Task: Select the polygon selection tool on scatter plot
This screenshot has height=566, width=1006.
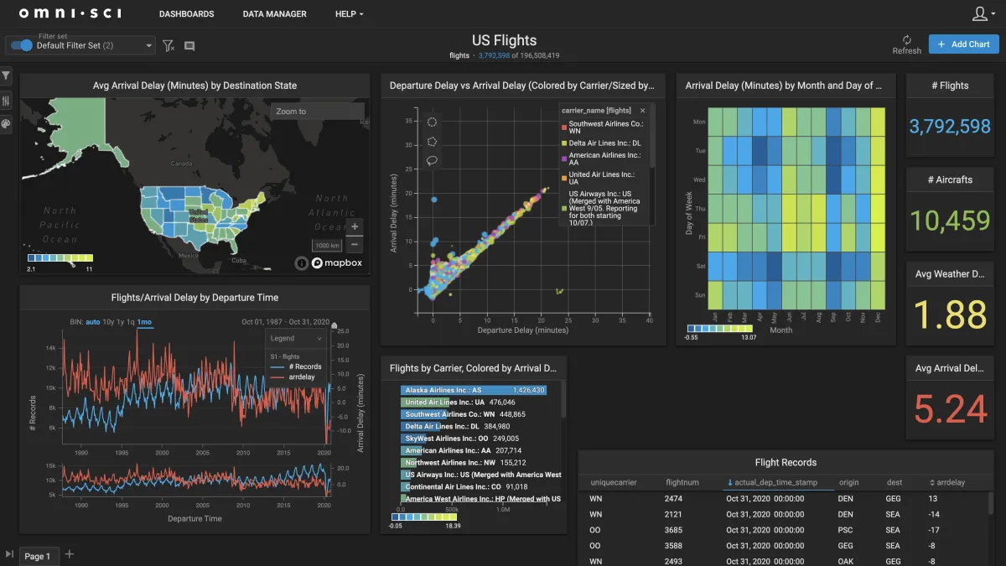Action: pos(433,142)
